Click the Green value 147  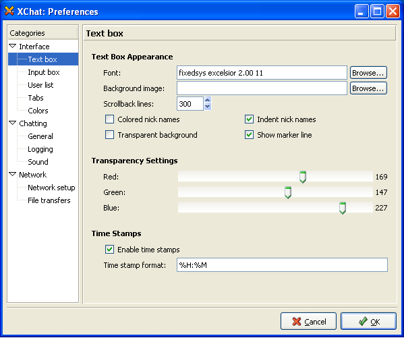[381, 192]
